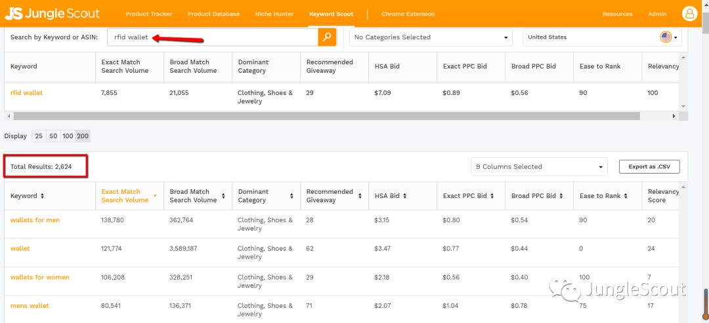Screen dimensions: 709x323
Task: Open the 9 Columns Selected dropdown
Action: click(539, 167)
